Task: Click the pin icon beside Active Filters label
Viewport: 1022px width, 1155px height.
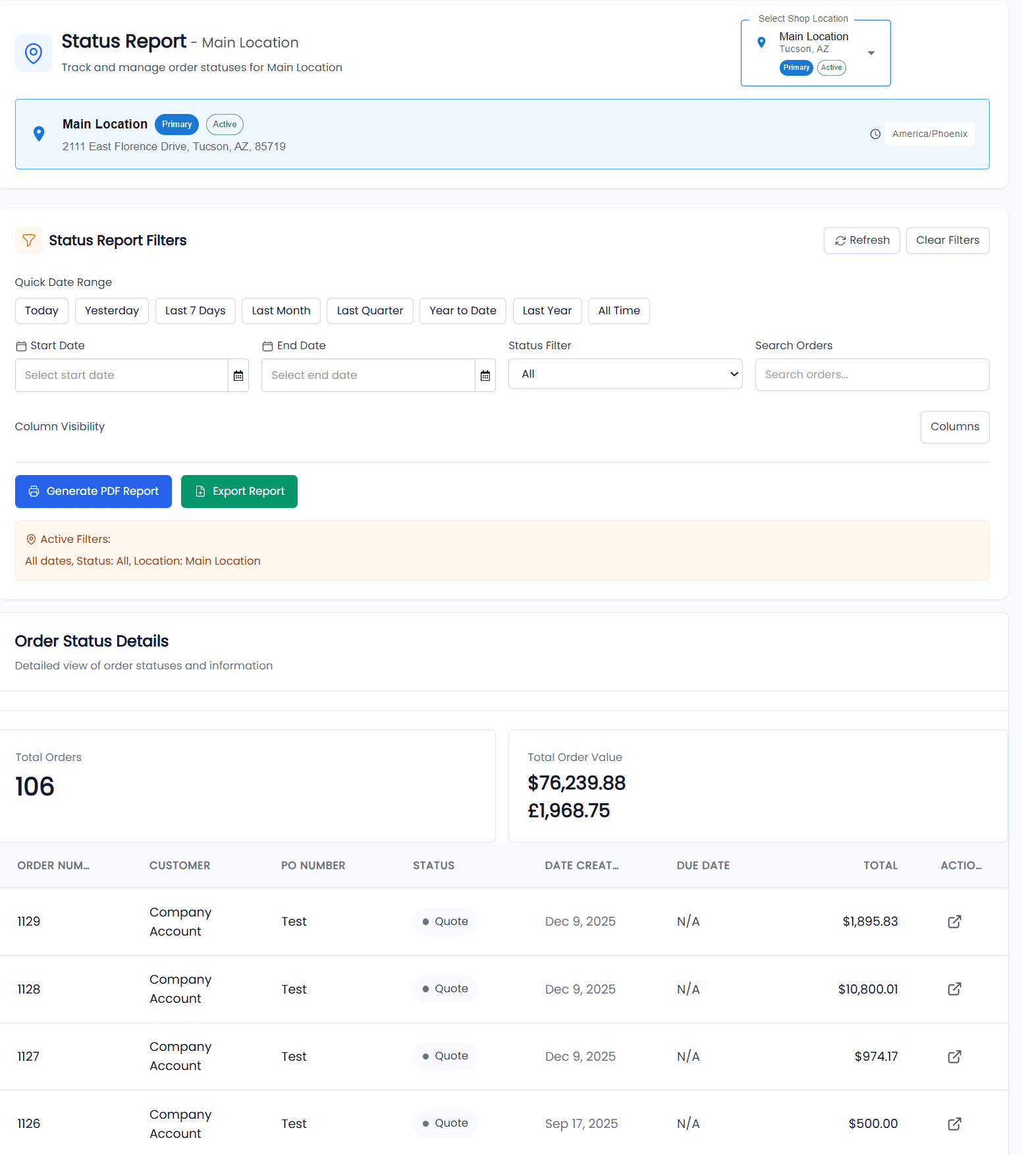Action: [31, 540]
